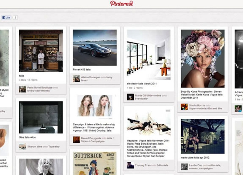Open Leslie Cuc's avatar

pyautogui.click(x=184, y=167)
